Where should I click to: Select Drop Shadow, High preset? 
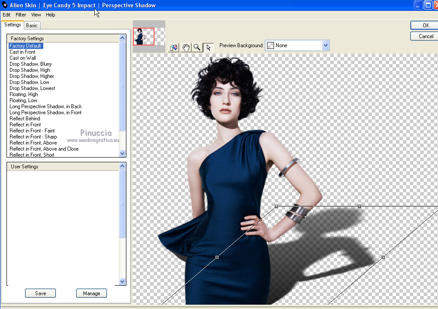(29, 70)
